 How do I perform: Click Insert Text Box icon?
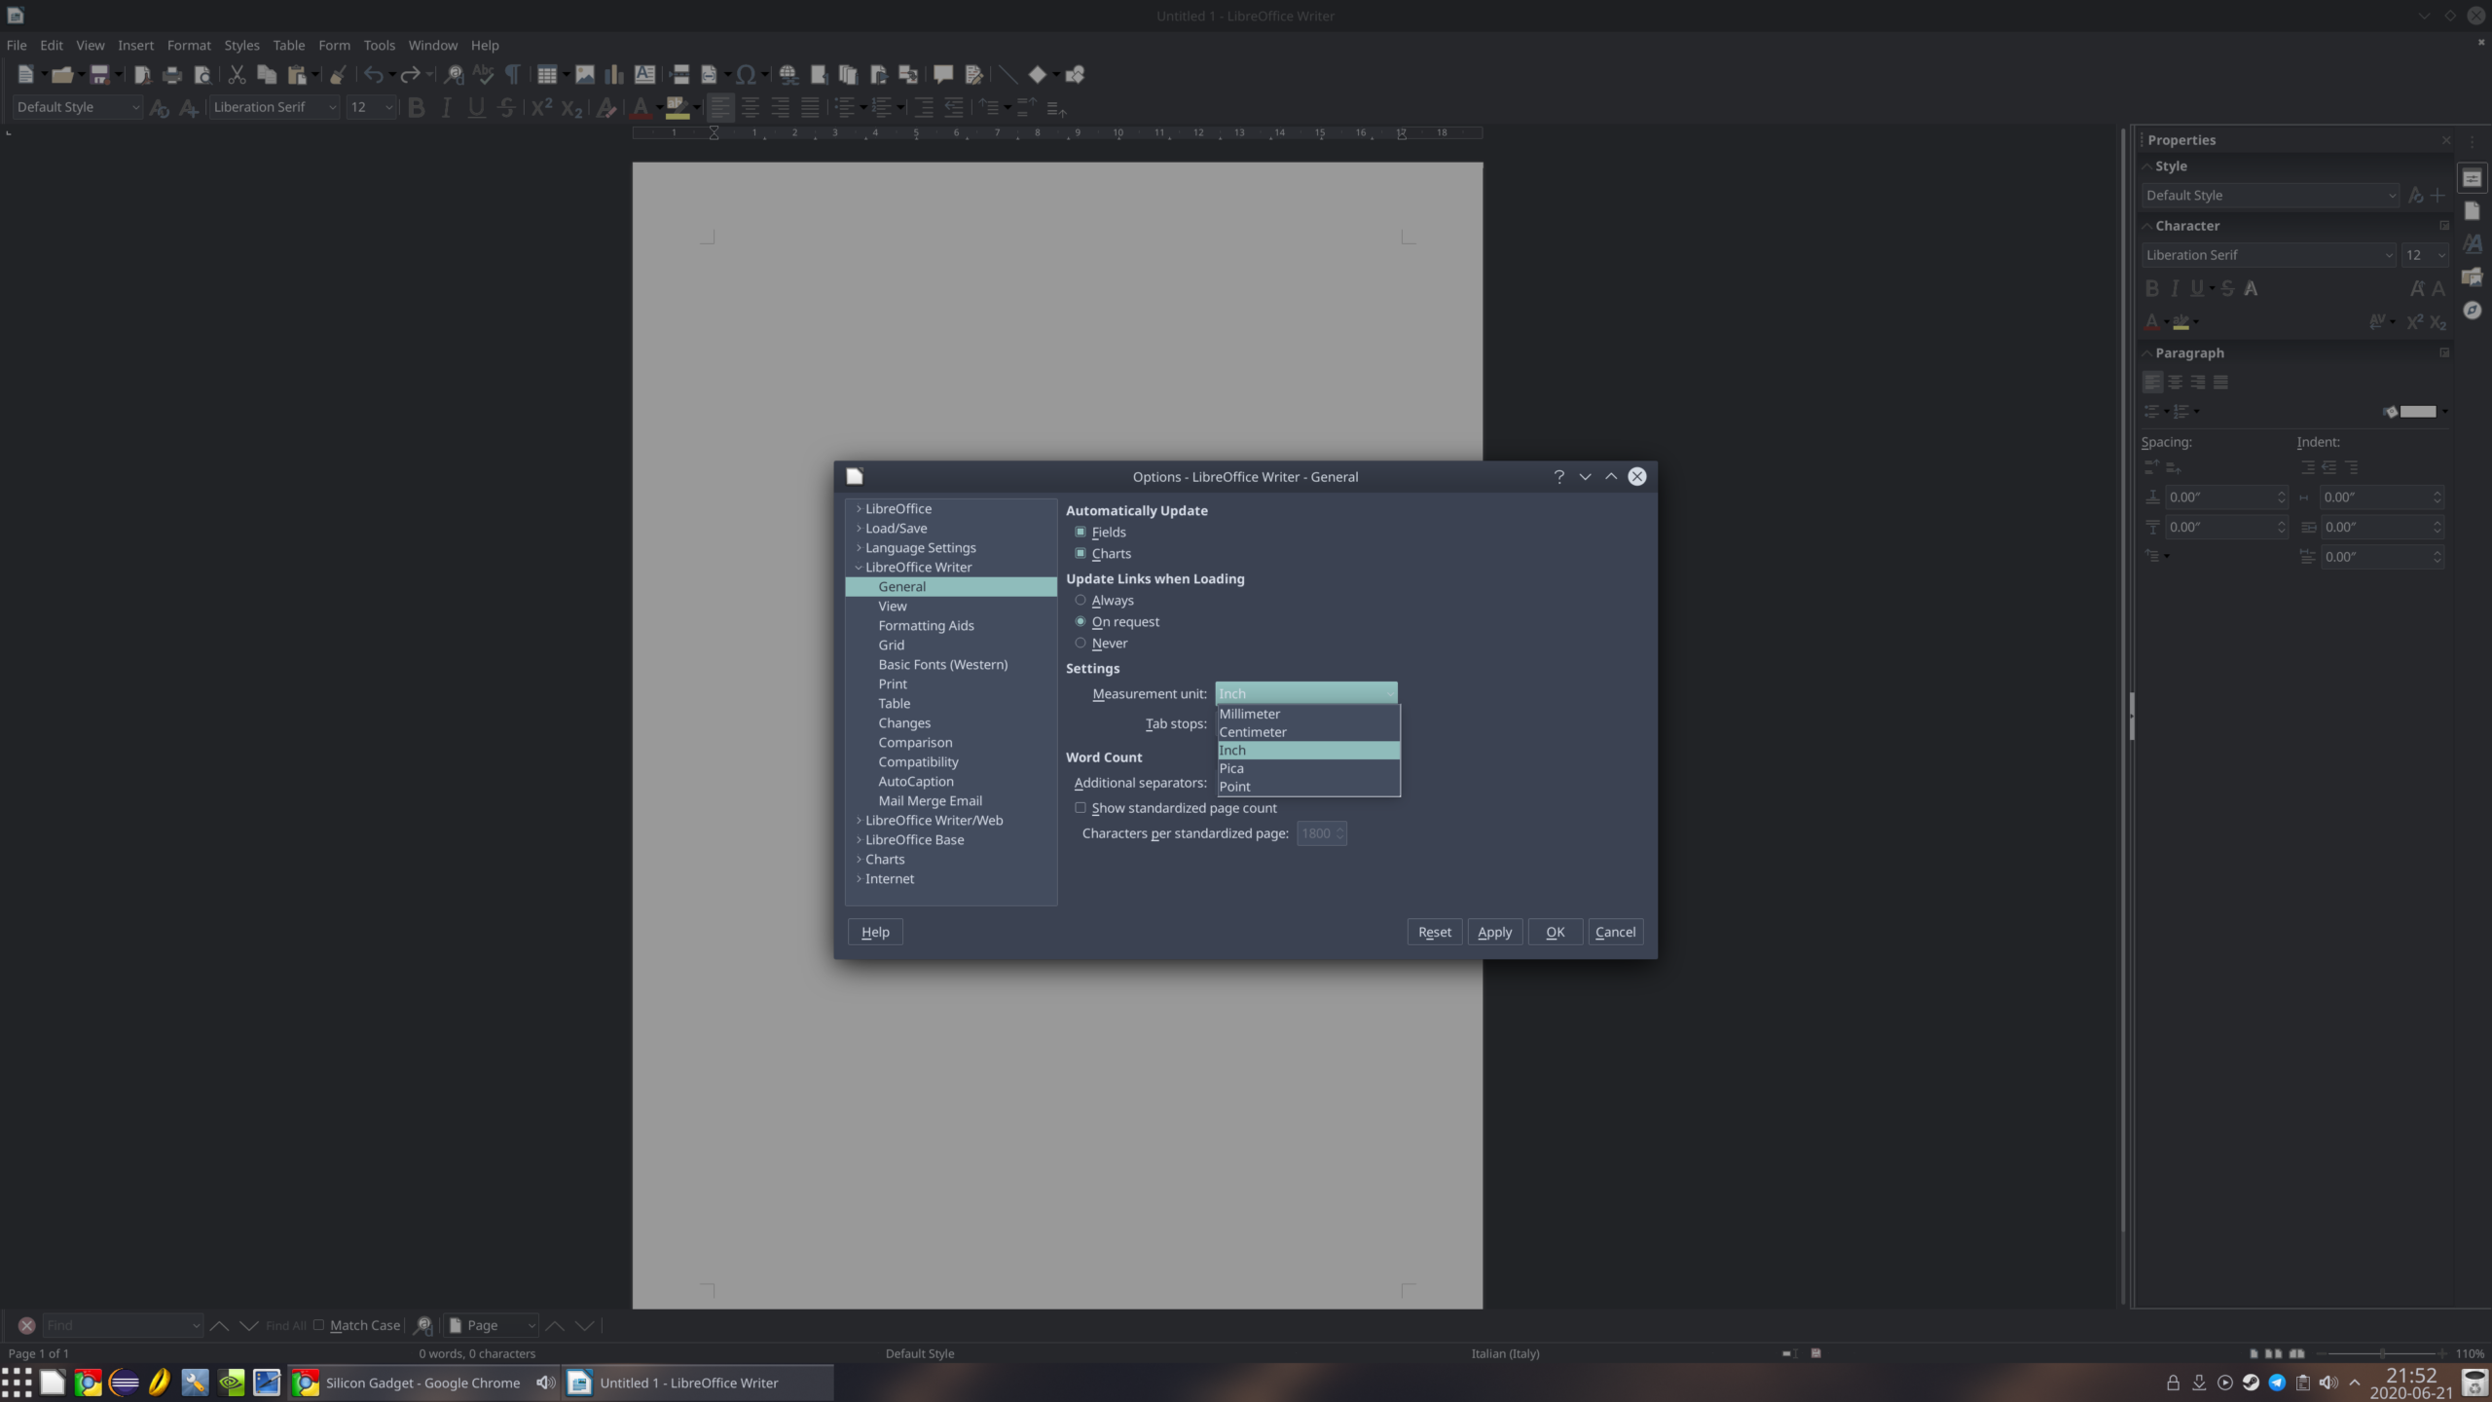[x=644, y=74]
